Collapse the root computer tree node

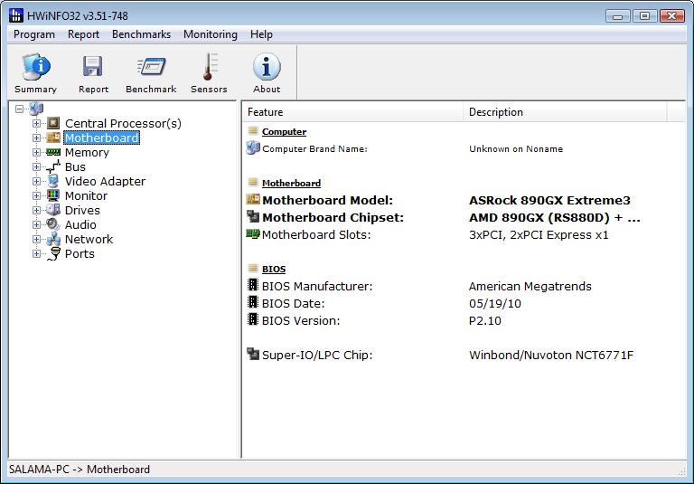click(19, 109)
